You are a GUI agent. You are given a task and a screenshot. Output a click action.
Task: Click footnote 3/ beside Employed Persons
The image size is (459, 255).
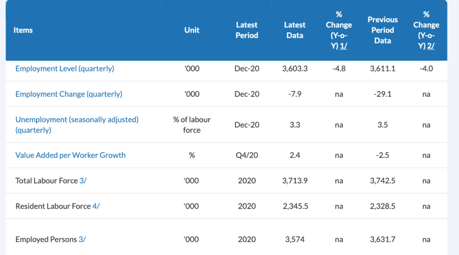coord(82,239)
